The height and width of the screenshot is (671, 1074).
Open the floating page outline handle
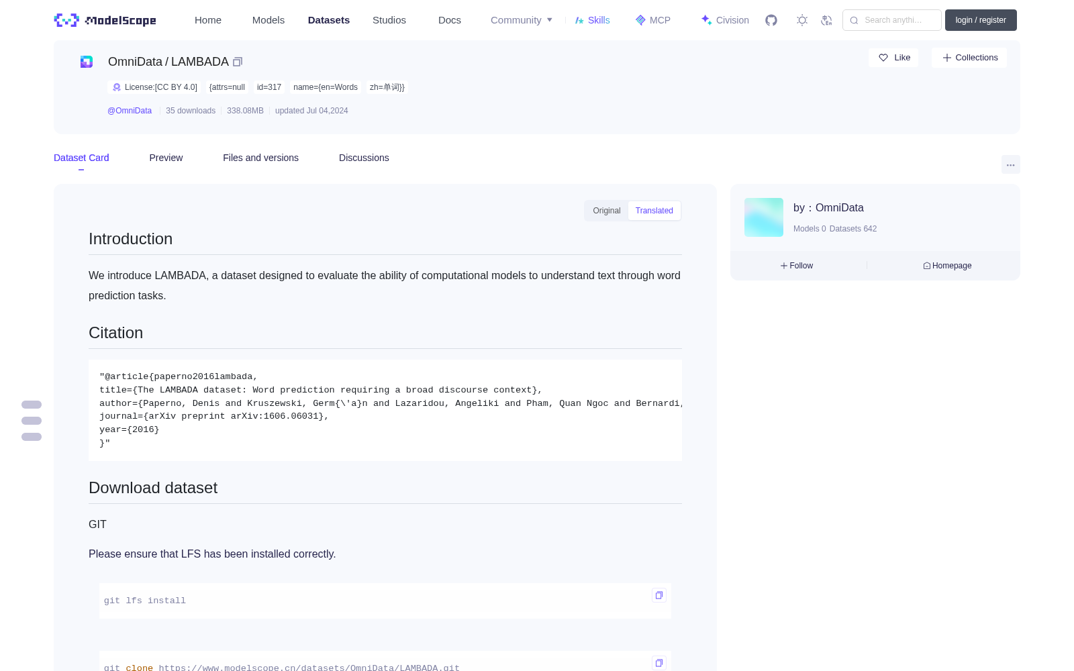click(32, 421)
